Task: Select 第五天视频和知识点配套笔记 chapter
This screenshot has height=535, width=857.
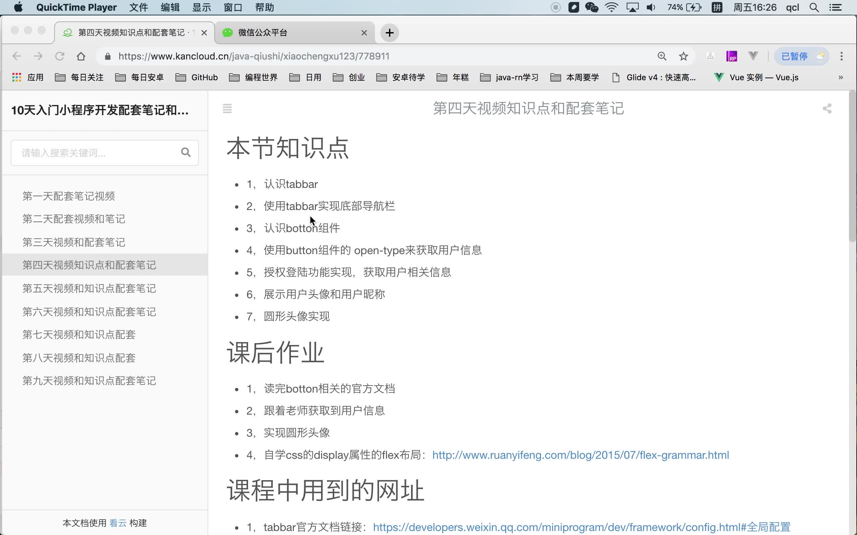Action: click(89, 288)
